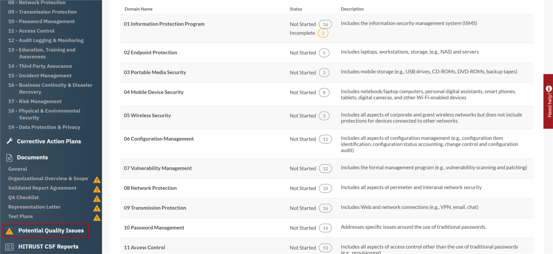The width and height of the screenshot is (553, 254).
Task: Open the Need help? side tab
Action: (x=548, y=101)
